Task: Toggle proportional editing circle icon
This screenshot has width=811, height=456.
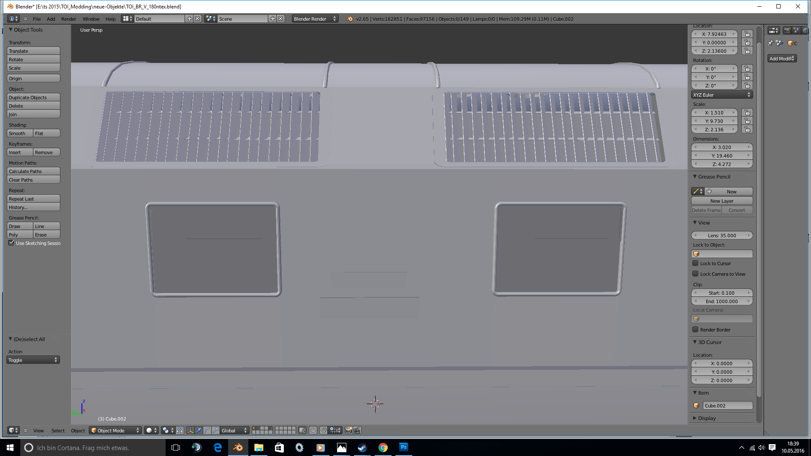Action: coord(313,430)
